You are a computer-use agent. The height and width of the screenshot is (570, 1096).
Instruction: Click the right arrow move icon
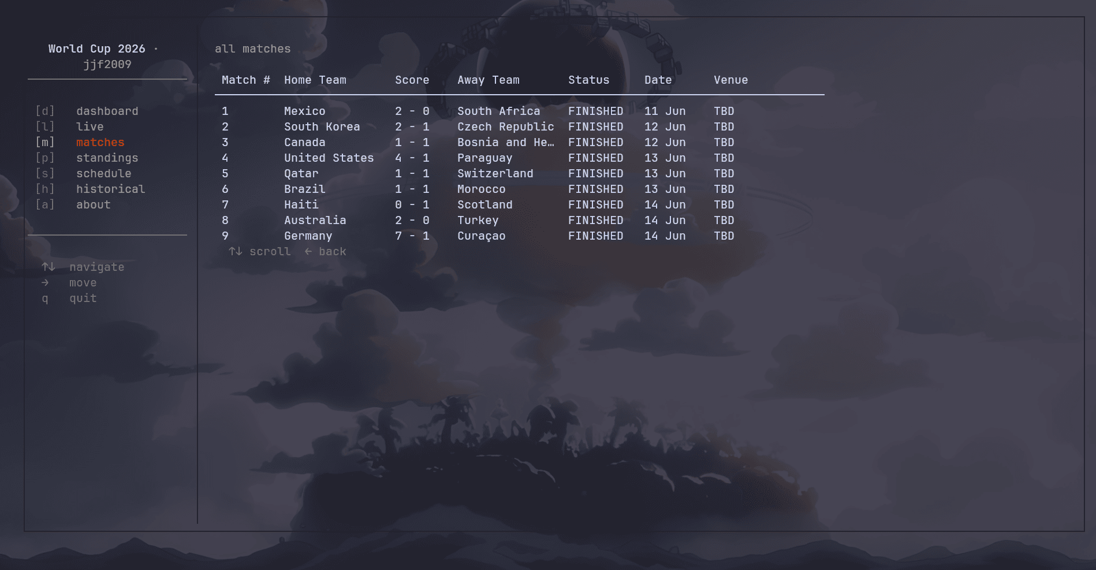click(x=45, y=282)
